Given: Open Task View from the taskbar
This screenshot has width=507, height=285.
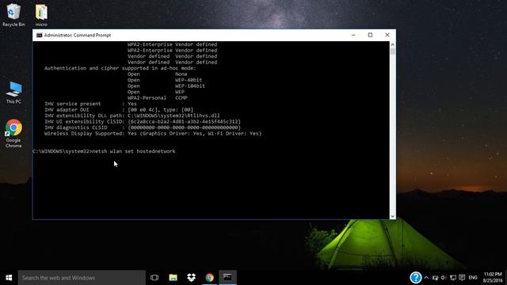Looking at the screenshot, I should 154,278.
